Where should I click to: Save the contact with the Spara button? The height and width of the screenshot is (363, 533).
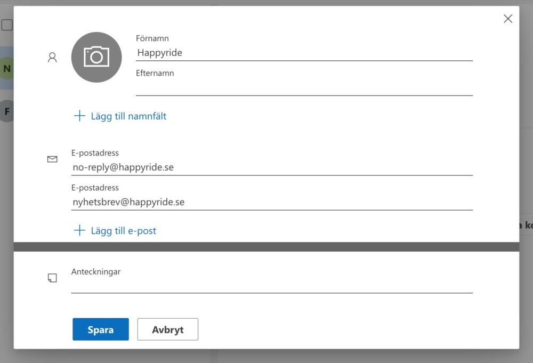tap(101, 329)
